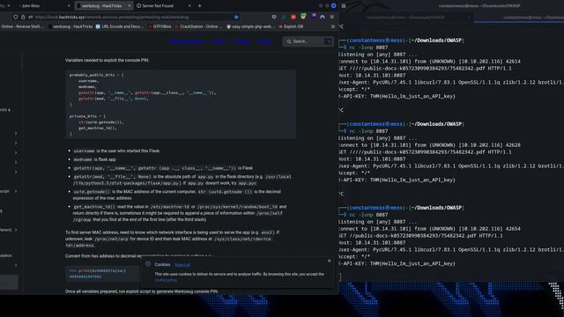Select the active second terminal tab
Screen dimensions: 564x317
(x=519, y=18)
